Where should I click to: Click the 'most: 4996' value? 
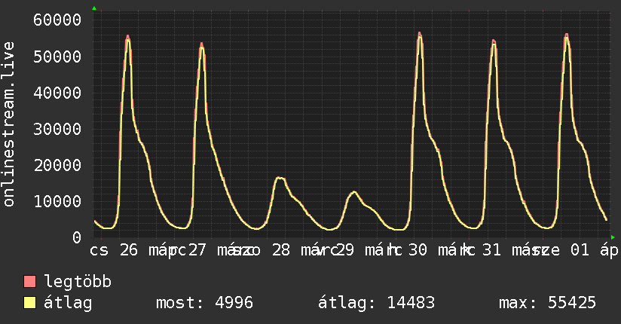(x=204, y=303)
